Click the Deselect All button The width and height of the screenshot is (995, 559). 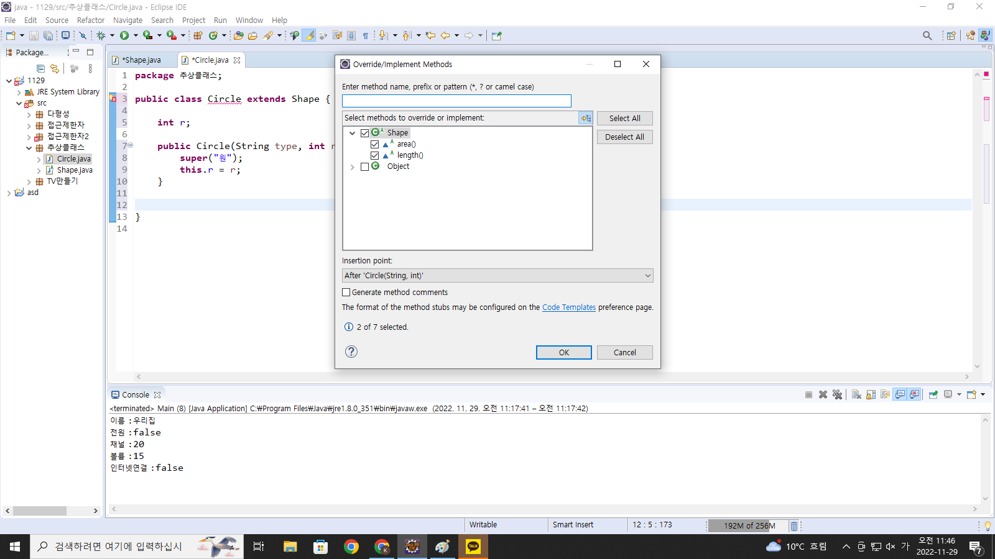pyautogui.click(x=624, y=137)
